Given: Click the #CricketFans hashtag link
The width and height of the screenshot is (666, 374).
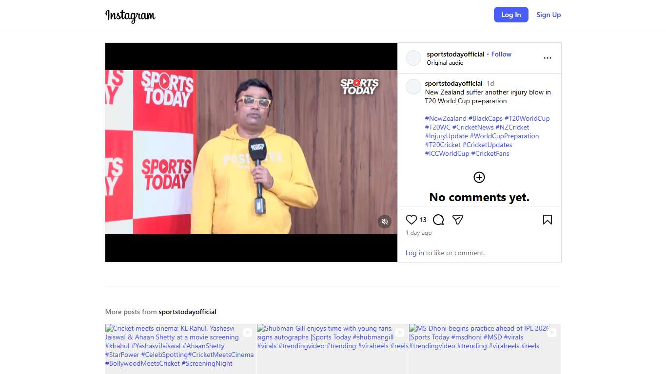Looking at the screenshot, I should (490, 153).
